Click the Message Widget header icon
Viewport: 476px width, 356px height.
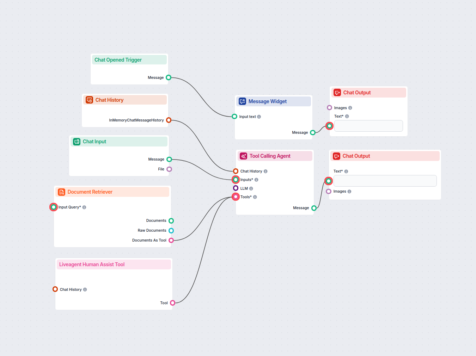pyautogui.click(x=242, y=101)
